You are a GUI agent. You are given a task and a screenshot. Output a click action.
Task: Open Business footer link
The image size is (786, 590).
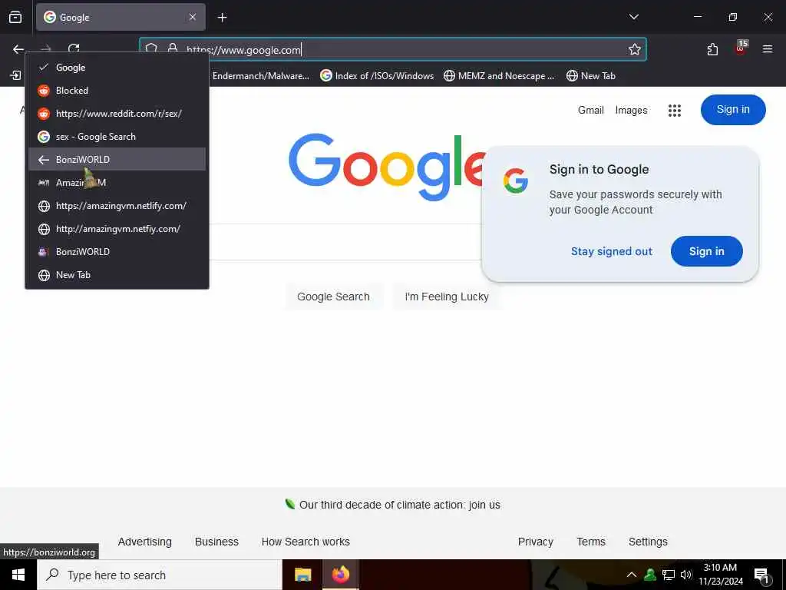pos(216,542)
